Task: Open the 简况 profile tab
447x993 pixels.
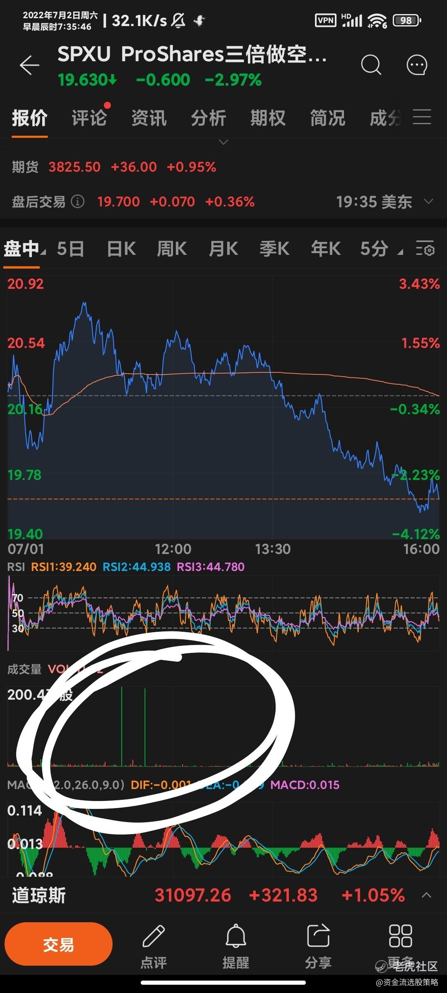Action: click(x=327, y=118)
